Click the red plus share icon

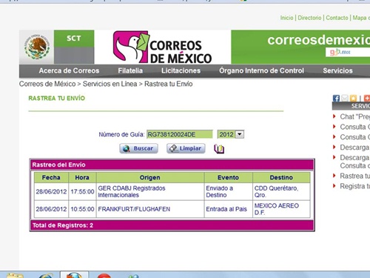[x=367, y=98]
